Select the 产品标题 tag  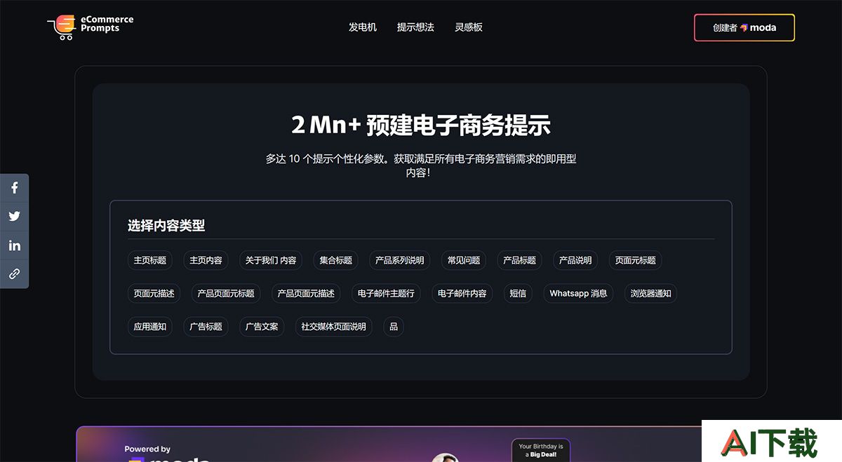tap(520, 260)
